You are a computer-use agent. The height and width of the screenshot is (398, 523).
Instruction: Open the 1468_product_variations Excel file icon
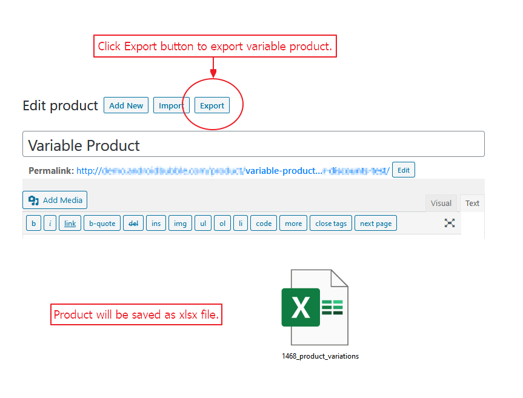[x=315, y=307]
